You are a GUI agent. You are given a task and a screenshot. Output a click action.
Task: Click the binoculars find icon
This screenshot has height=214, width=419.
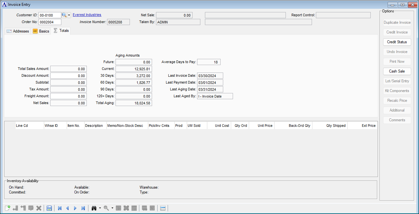(94, 208)
